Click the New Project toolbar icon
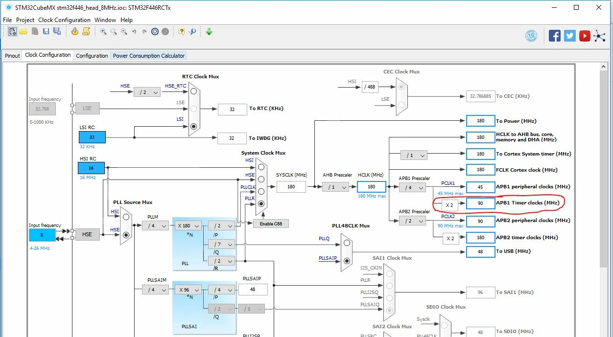The height and width of the screenshot is (337, 613). [13, 32]
